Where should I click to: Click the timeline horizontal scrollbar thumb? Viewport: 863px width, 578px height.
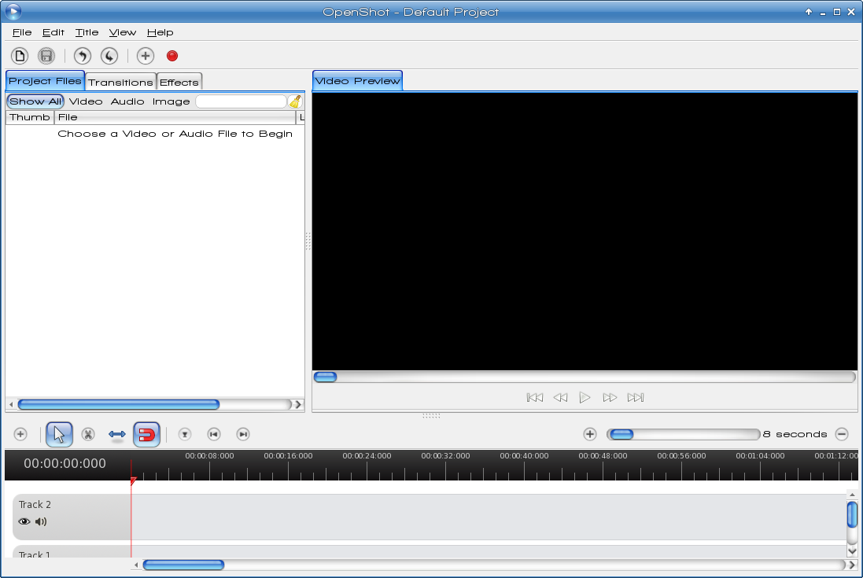pyautogui.click(x=183, y=565)
